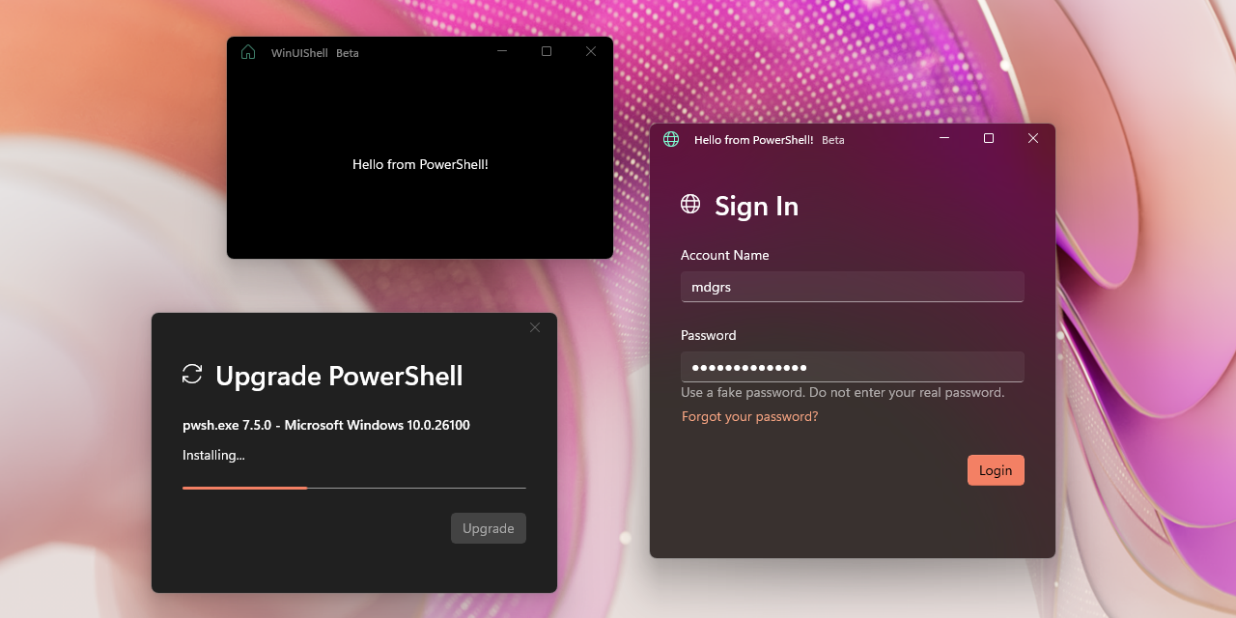The image size is (1236, 618).
Task: Maximize the WinUIShell window
Action: point(547,51)
